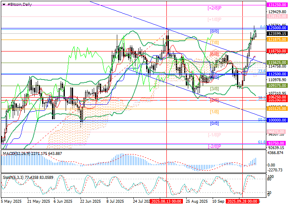The image size is (289, 206).
Task: Select the orange 121875.00 price tag
Action: (x=277, y=40)
